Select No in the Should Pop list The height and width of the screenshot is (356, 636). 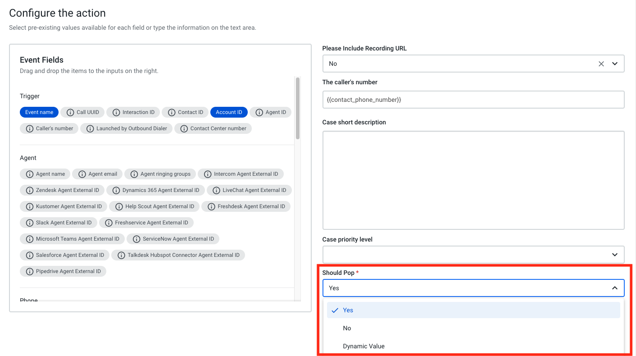coord(347,328)
